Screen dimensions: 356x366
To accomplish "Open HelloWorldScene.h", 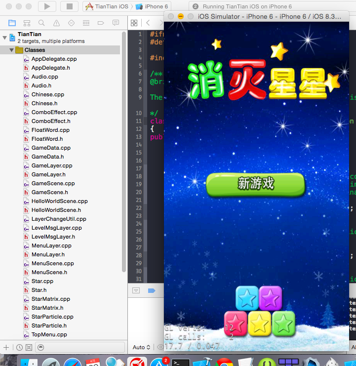I will pos(56,210).
